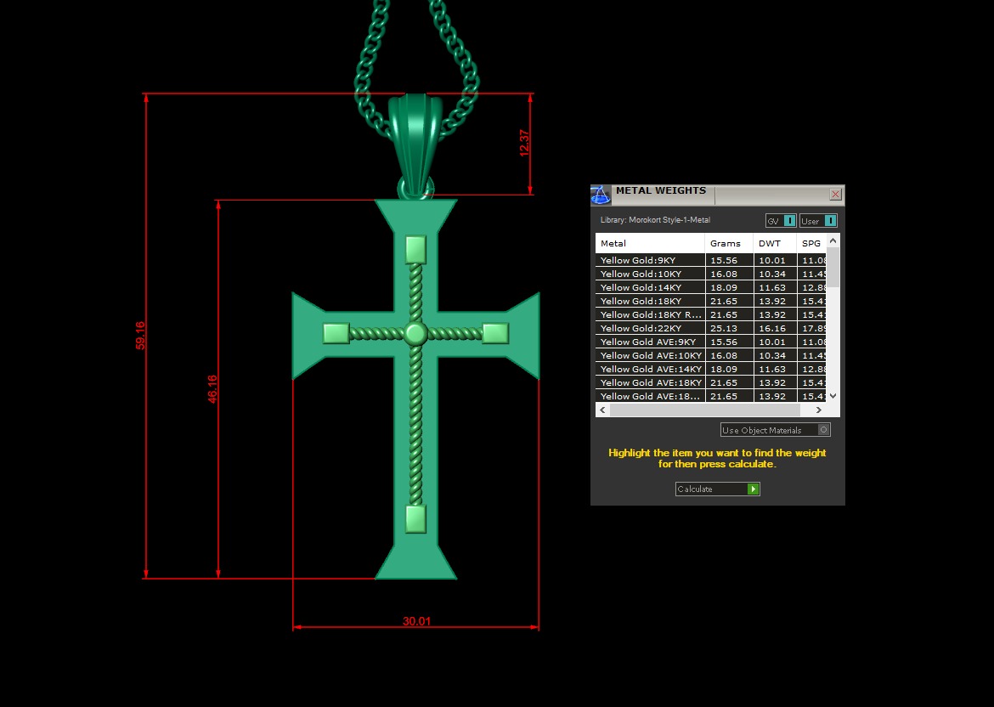Select the Yellow Gold:22KY row

[710, 329]
